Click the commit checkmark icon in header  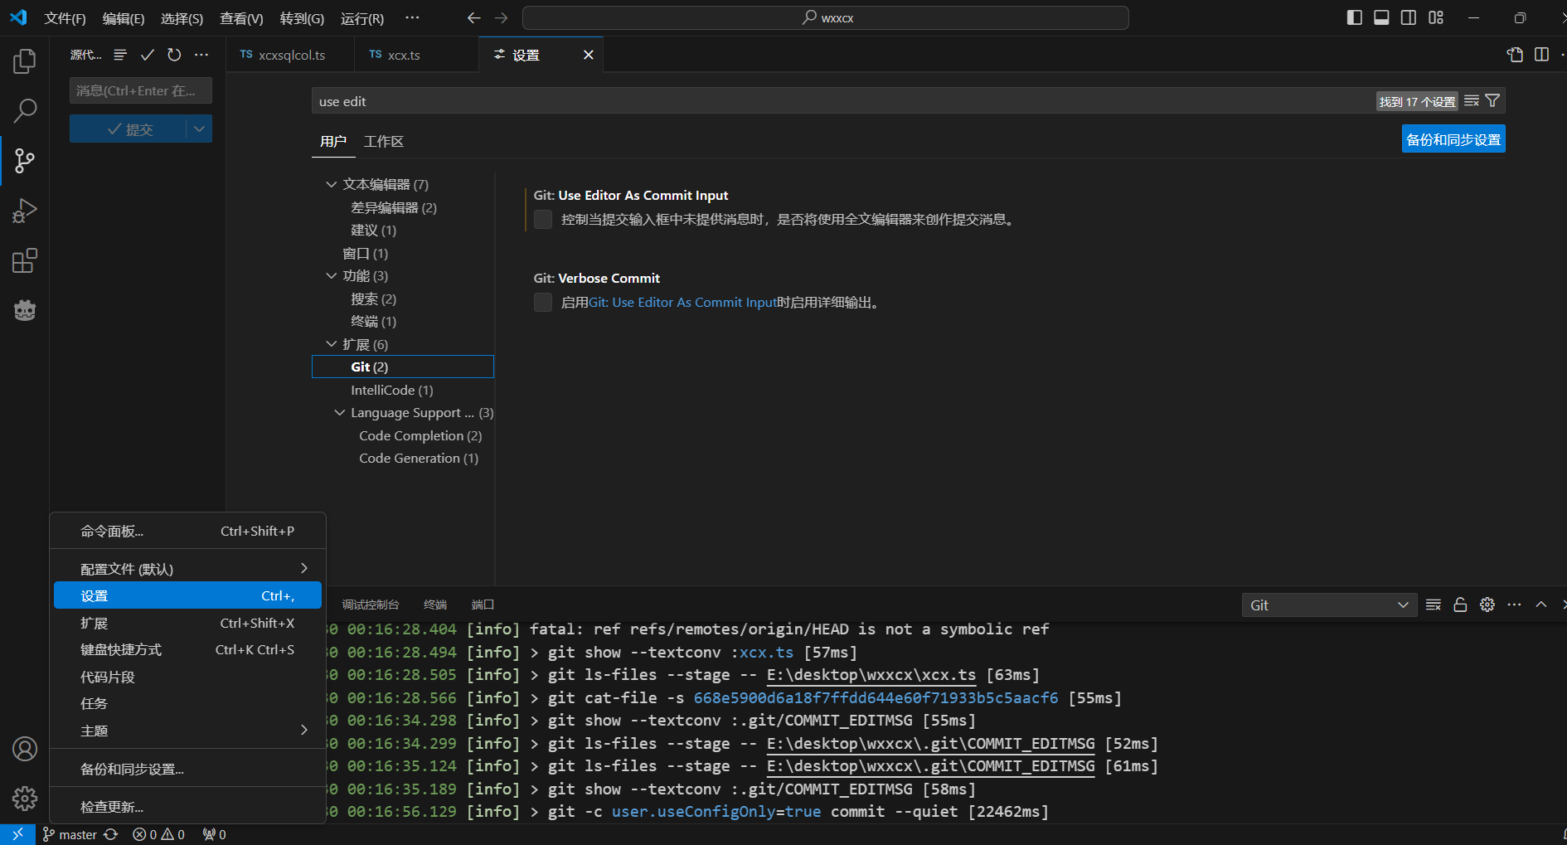[148, 55]
